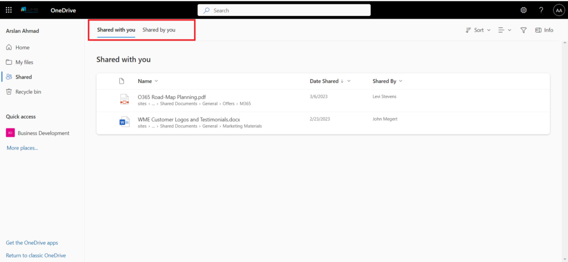Image resolution: width=568 pixels, height=262 pixels.
Task: Click the Word icon of WME Customer Logos
Action: pyautogui.click(x=125, y=122)
